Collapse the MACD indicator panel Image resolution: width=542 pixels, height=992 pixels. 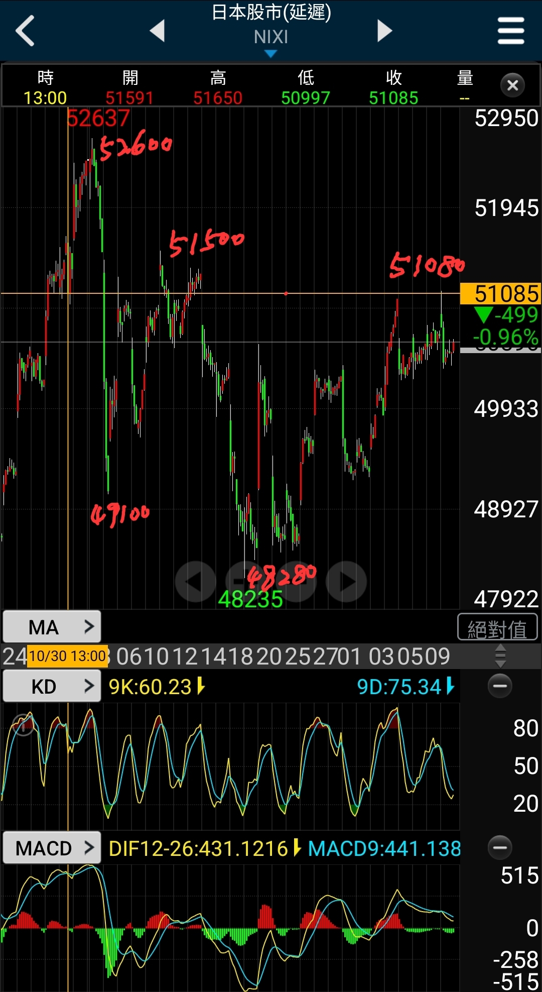(x=500, y=848)
